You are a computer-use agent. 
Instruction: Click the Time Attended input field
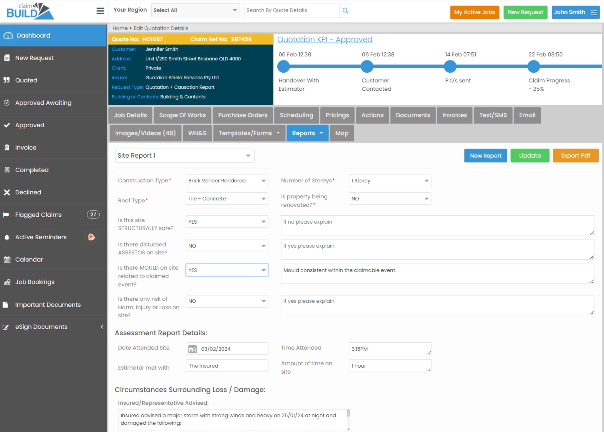pyautogui.click(x=390, y=349)
